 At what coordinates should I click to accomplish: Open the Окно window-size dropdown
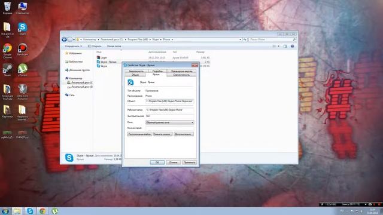pos(170,122)
